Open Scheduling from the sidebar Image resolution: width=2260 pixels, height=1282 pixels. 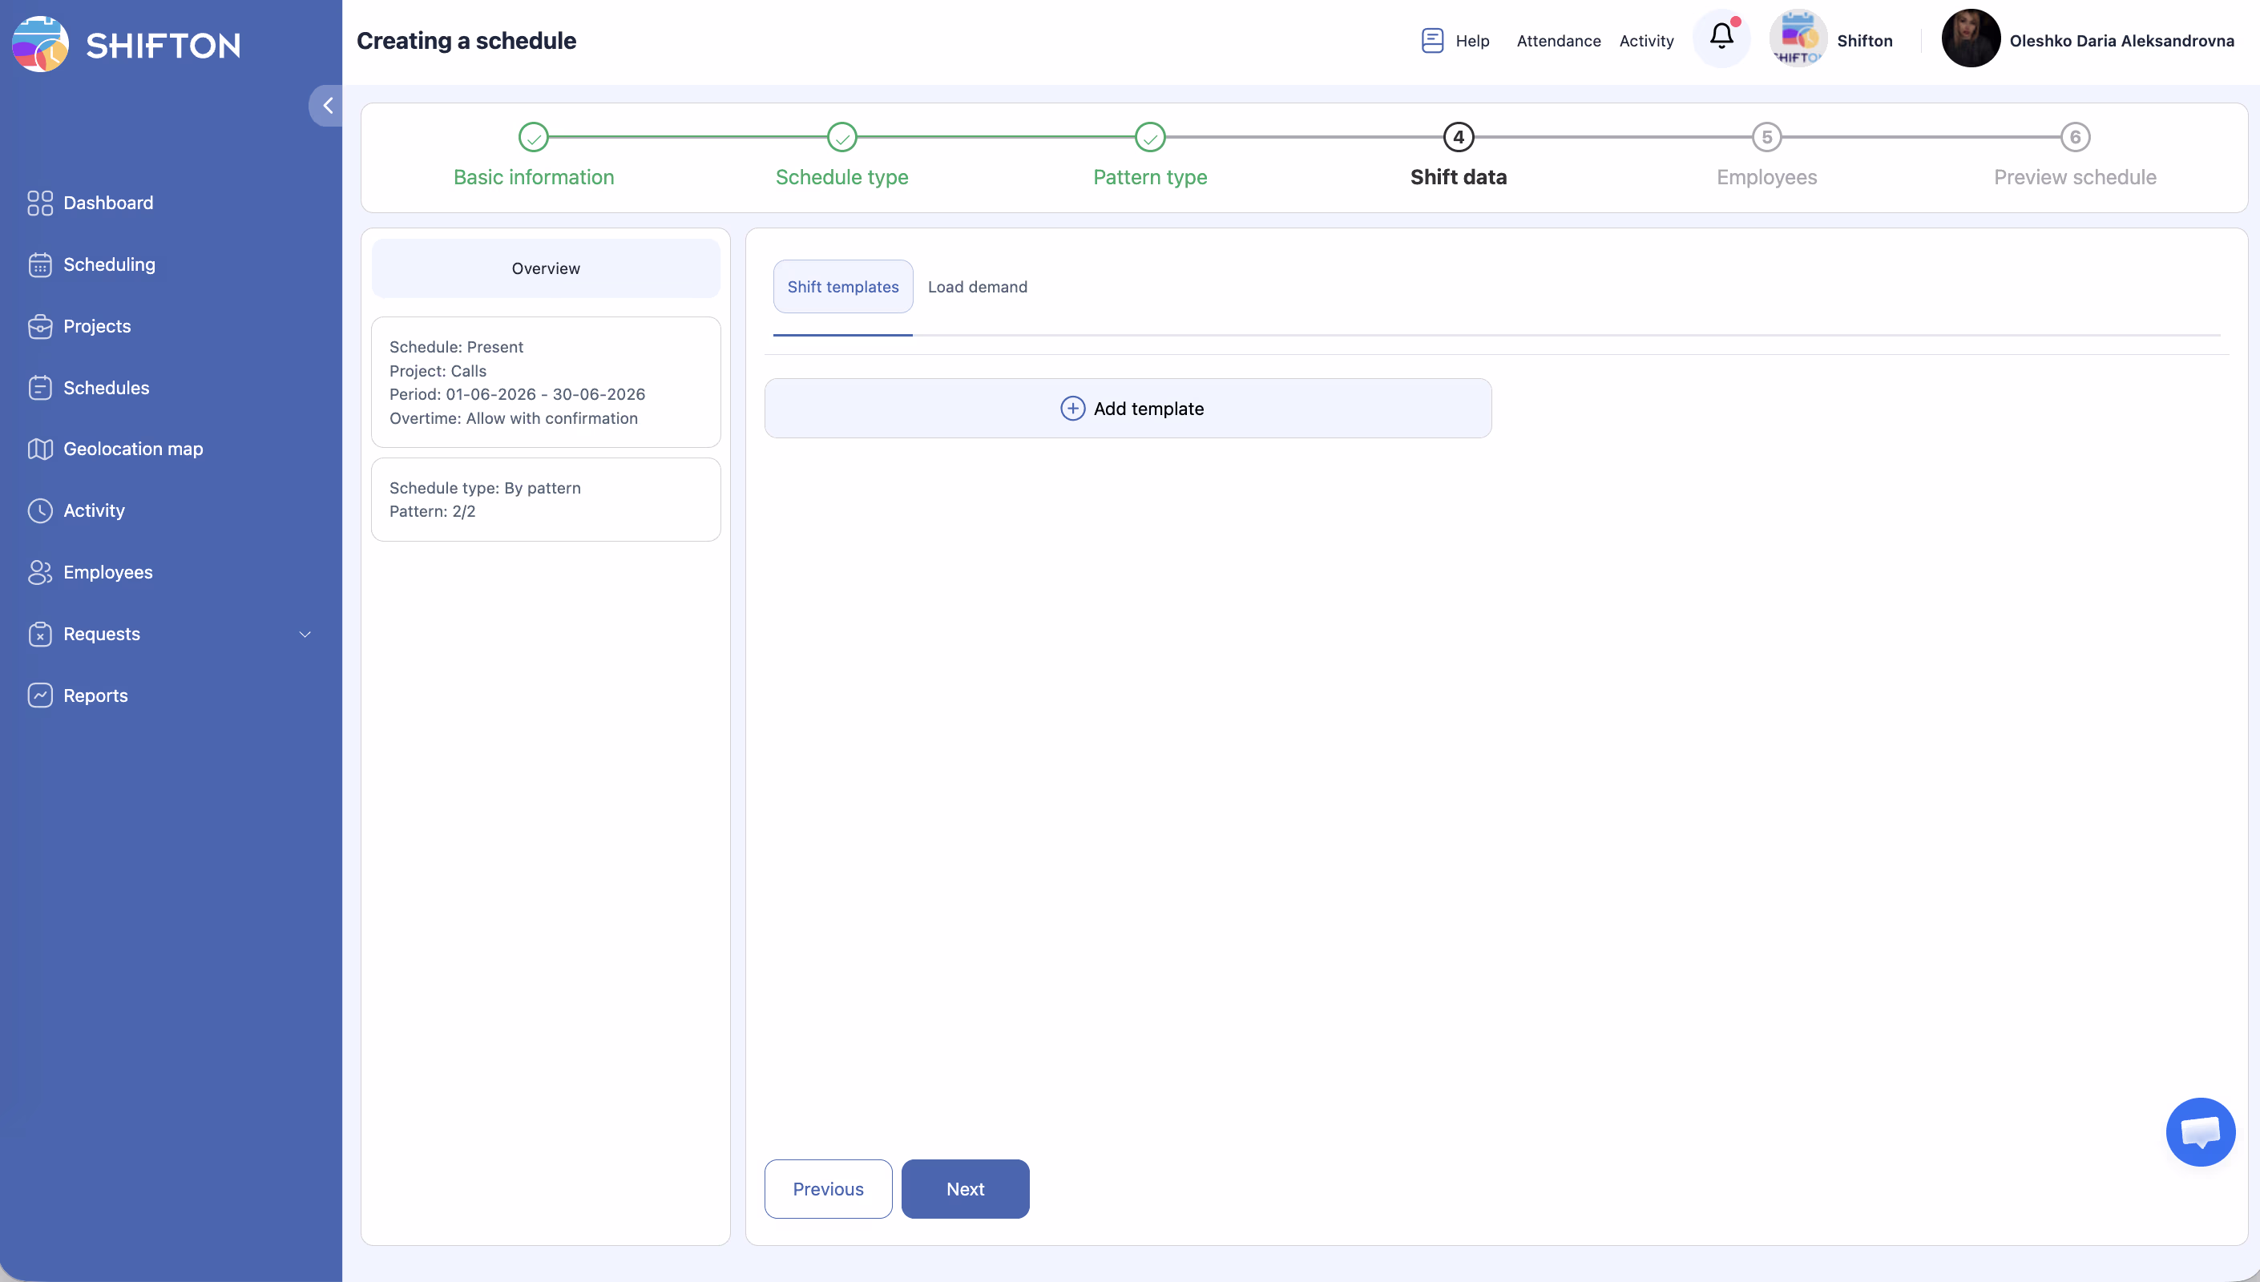108,264
